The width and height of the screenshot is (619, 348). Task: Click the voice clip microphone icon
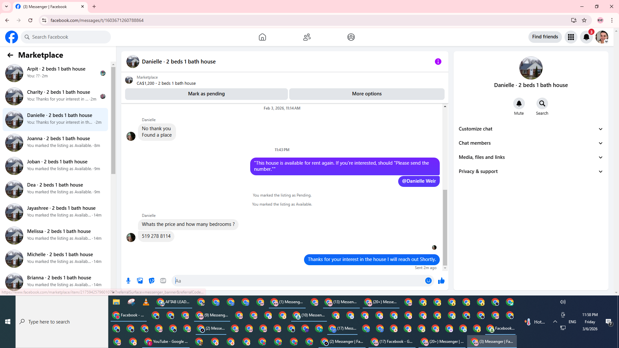point(128,281)
